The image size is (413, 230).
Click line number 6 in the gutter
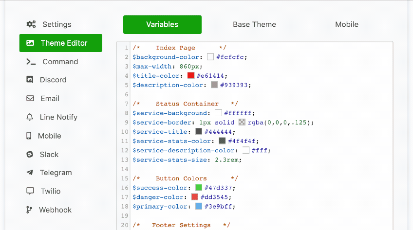click(127, 94)
